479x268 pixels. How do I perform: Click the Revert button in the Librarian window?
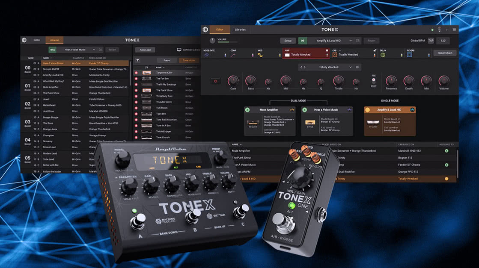click(112, 50)
